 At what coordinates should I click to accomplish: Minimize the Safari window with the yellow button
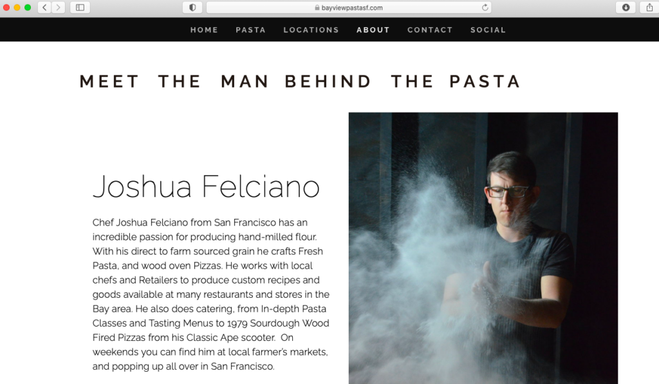click(x=17, y=8)
